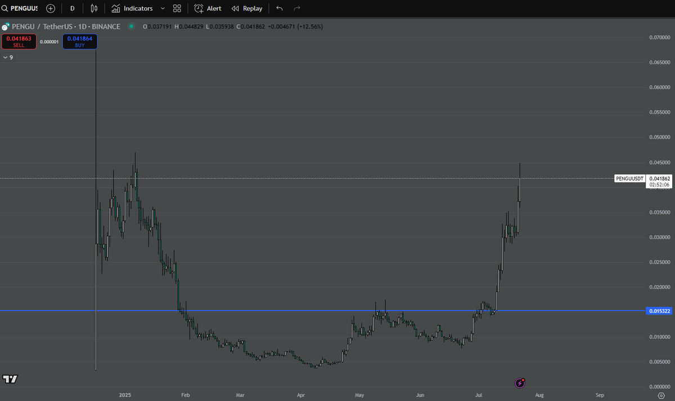Screen dimensions: 675x401
Task: Click the red SELL 0.041863 button
Action: (x=19, y=42)
